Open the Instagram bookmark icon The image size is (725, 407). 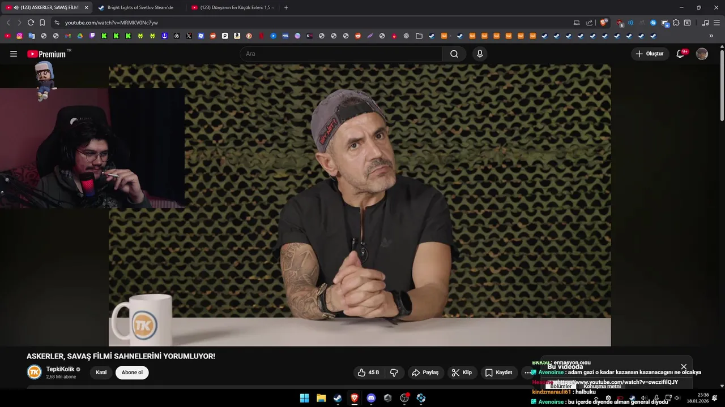[19, 36]
